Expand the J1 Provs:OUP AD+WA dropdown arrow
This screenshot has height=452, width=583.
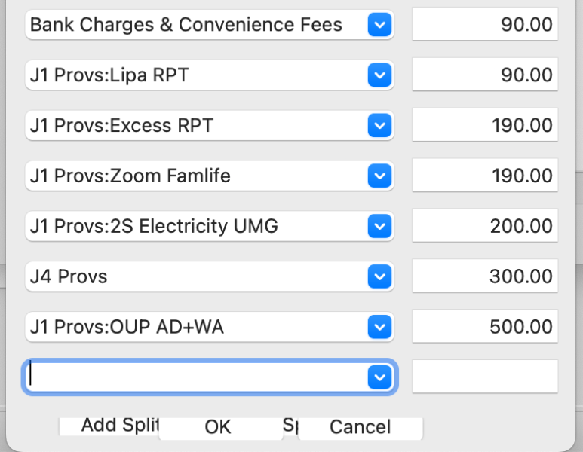click(379, 327)
